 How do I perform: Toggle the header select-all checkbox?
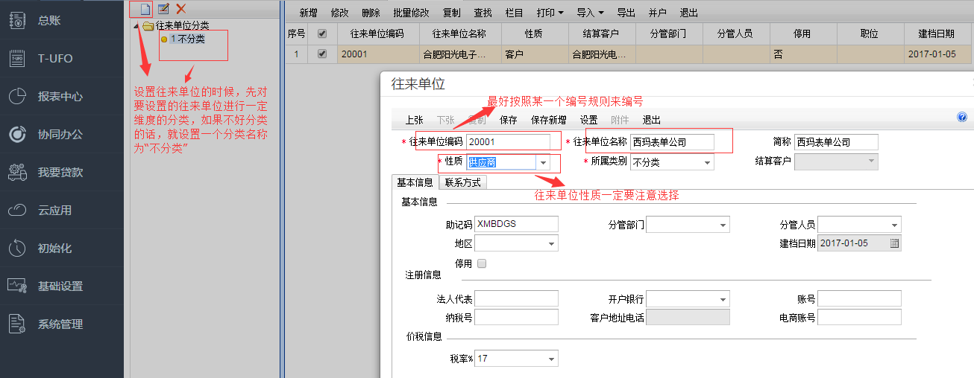(322, 34)
